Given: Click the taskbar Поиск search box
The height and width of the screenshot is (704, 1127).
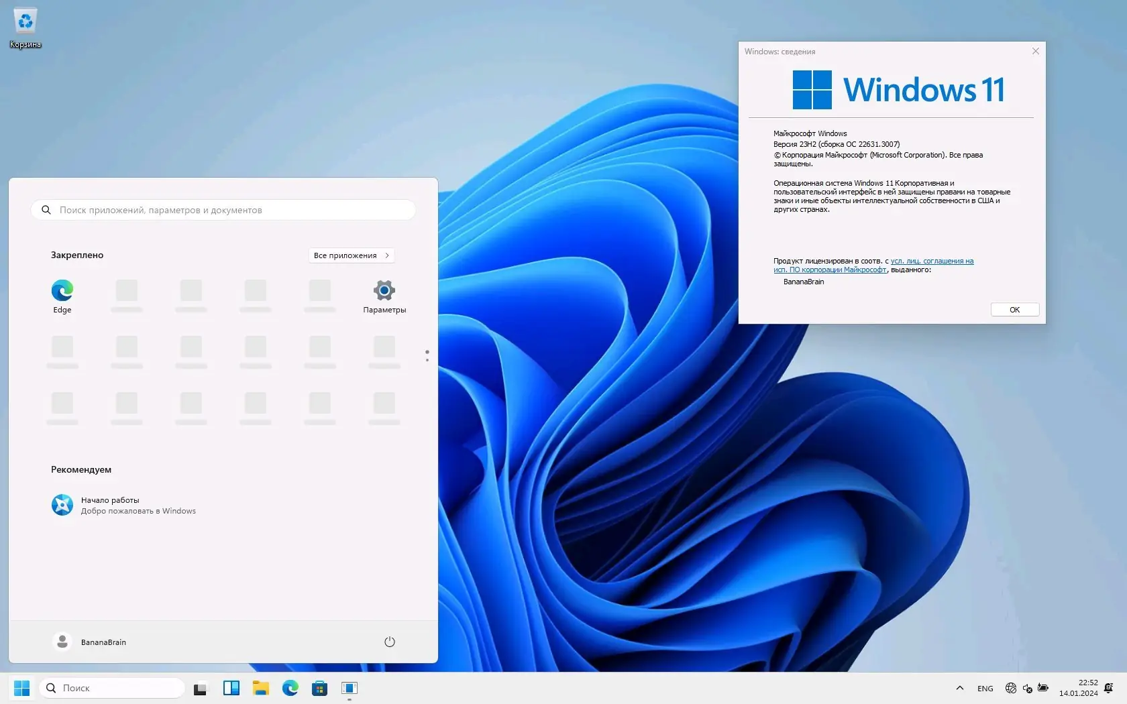Looking at the screenshot, I should (x=112, y=688).
